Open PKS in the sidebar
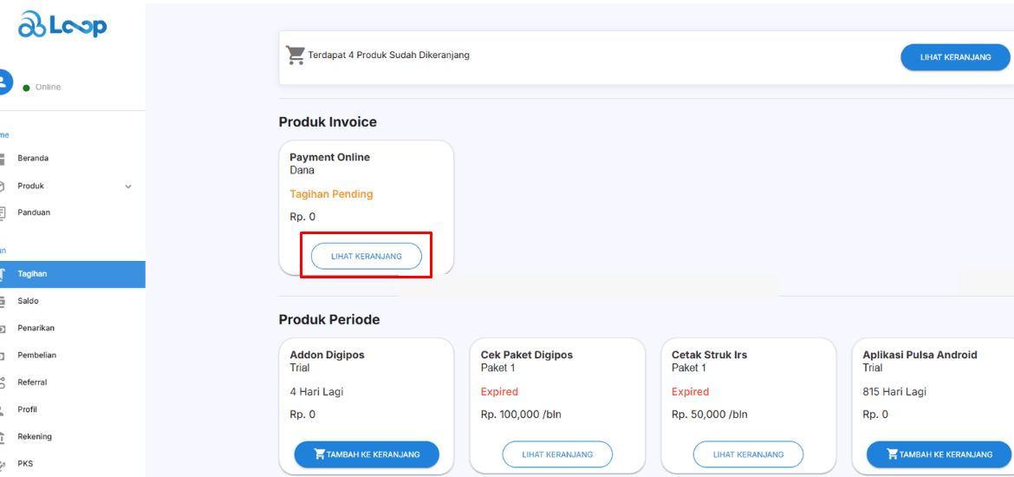 tap(24, 464)
